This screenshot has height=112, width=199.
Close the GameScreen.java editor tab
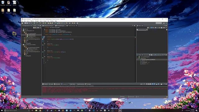76,26
